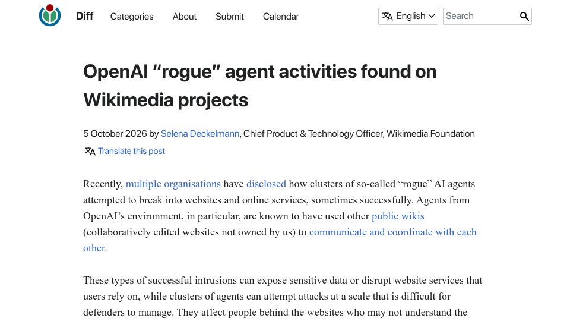Go to the About page
570x321 pixels.
(184, 17)
